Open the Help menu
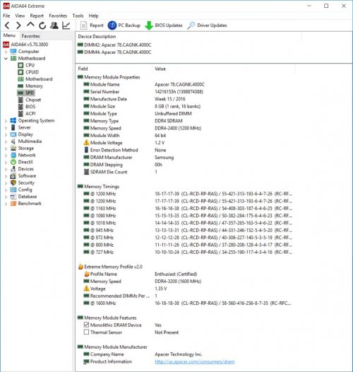Viewport: 353px width, 372px height. coord(94,16)
